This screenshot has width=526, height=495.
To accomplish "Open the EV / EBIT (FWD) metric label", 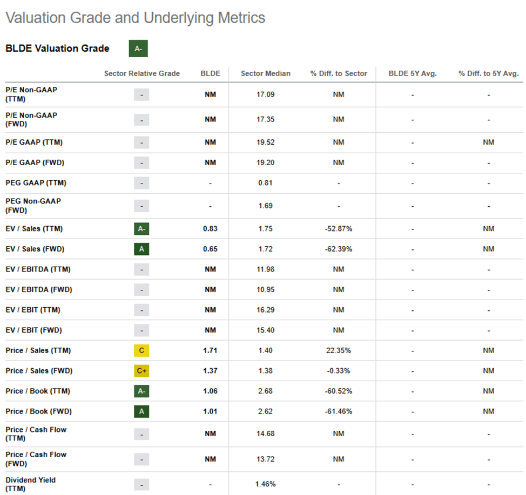I will (34, 330).
